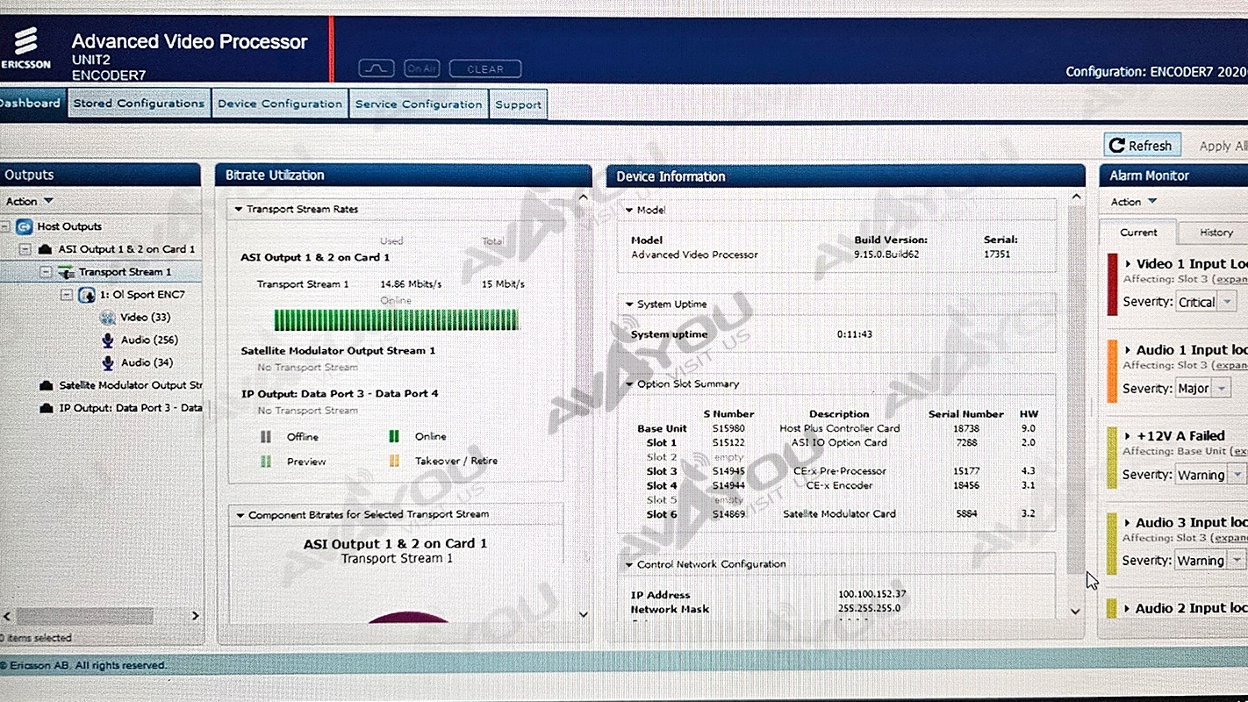This screenshot has width=1248, height=702.
Task: Click the waveform icon button in header
Action: click(x=377, y=68)
